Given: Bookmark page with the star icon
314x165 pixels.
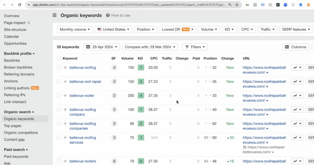Looking at the screenshot, I should [237, 5].
